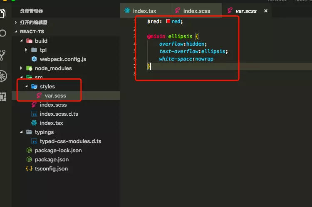Click the 'nowrap' value in the editor

(204, 59)
